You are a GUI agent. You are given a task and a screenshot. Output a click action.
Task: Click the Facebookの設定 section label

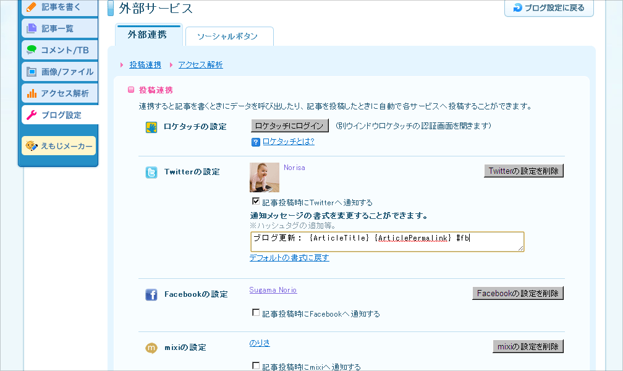point(196,294)
